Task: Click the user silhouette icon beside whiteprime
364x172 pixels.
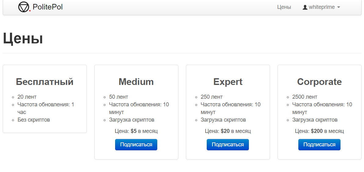Action: (305, 7)
